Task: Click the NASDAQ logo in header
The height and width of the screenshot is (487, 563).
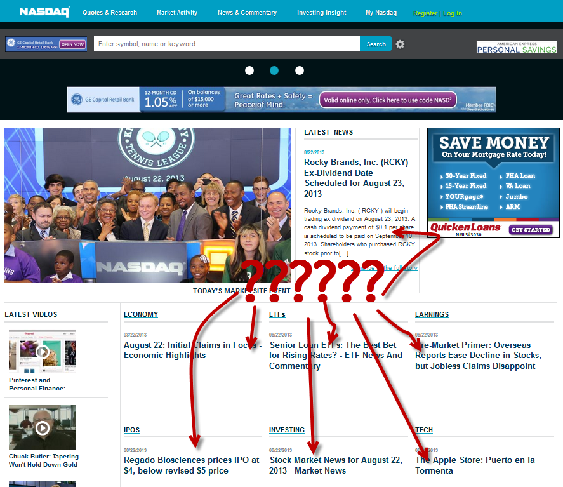Action: pos(44,12)
